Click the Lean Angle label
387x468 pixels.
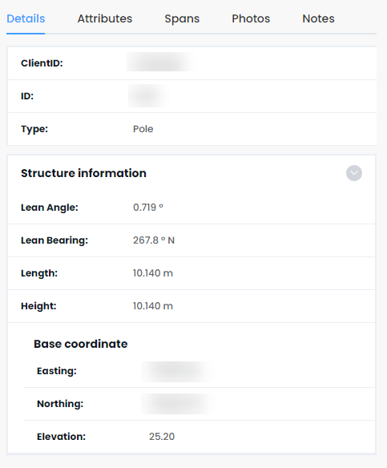pos(50,208)
